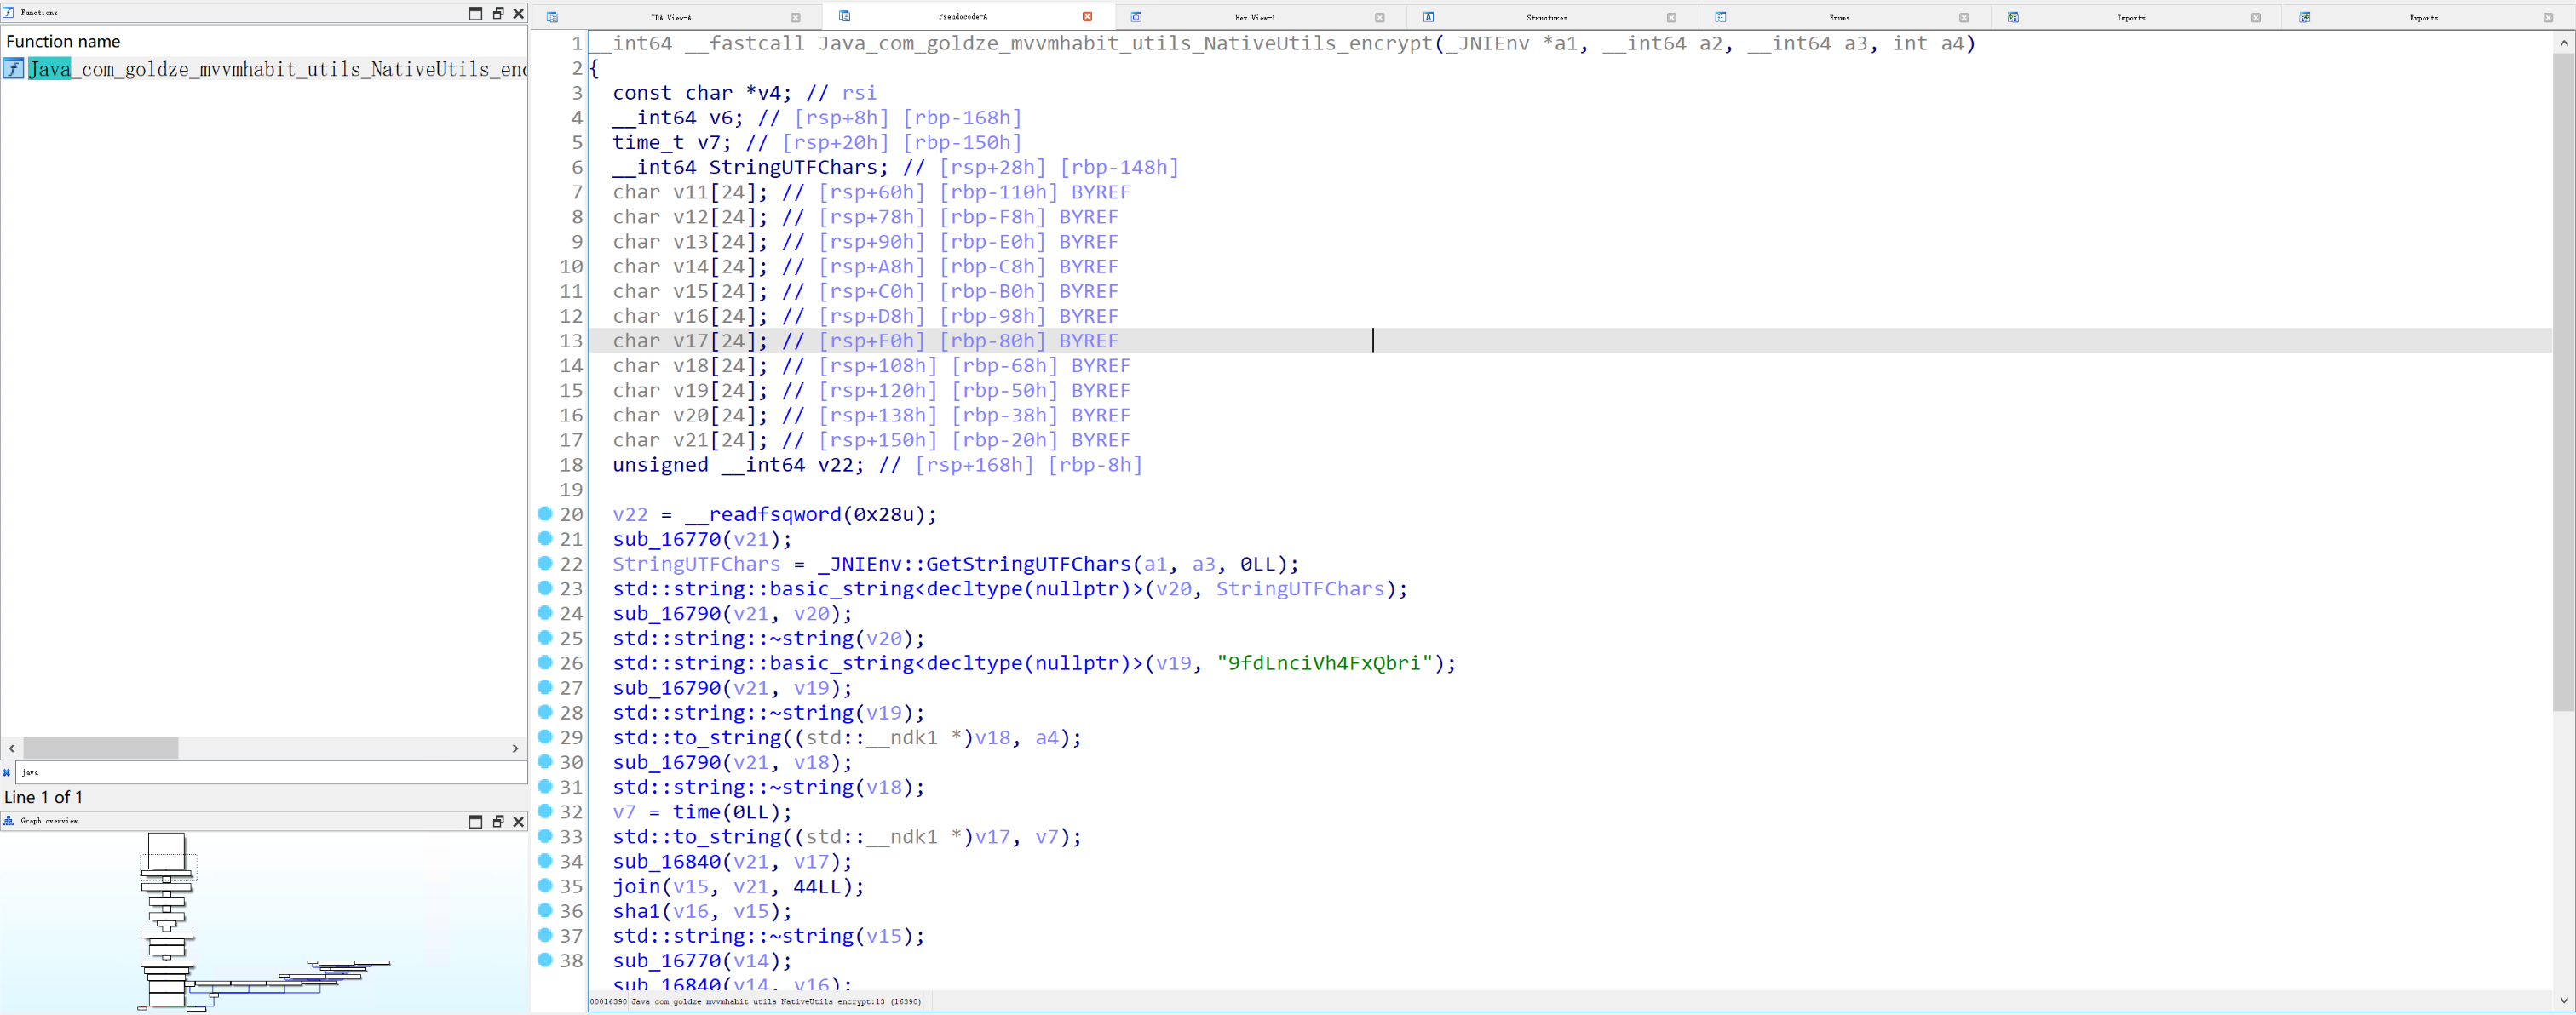Follow the sha1 function call in pseudocode
Image resolution: width=2576 pixels, height=1015 pixels.
pos(636,911)
